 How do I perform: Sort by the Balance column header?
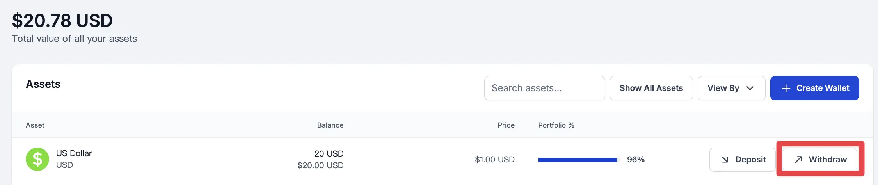[x=330, y=125]
